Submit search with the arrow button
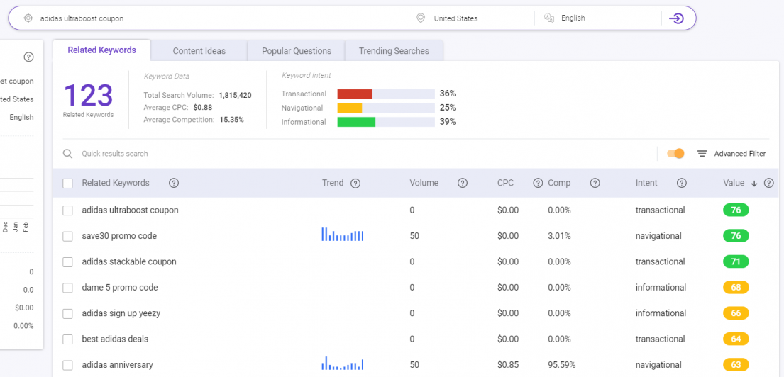The height and width of the screenshot is (377, 784). [676, 18]
